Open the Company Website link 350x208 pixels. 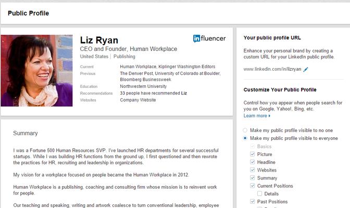(137, 100)
